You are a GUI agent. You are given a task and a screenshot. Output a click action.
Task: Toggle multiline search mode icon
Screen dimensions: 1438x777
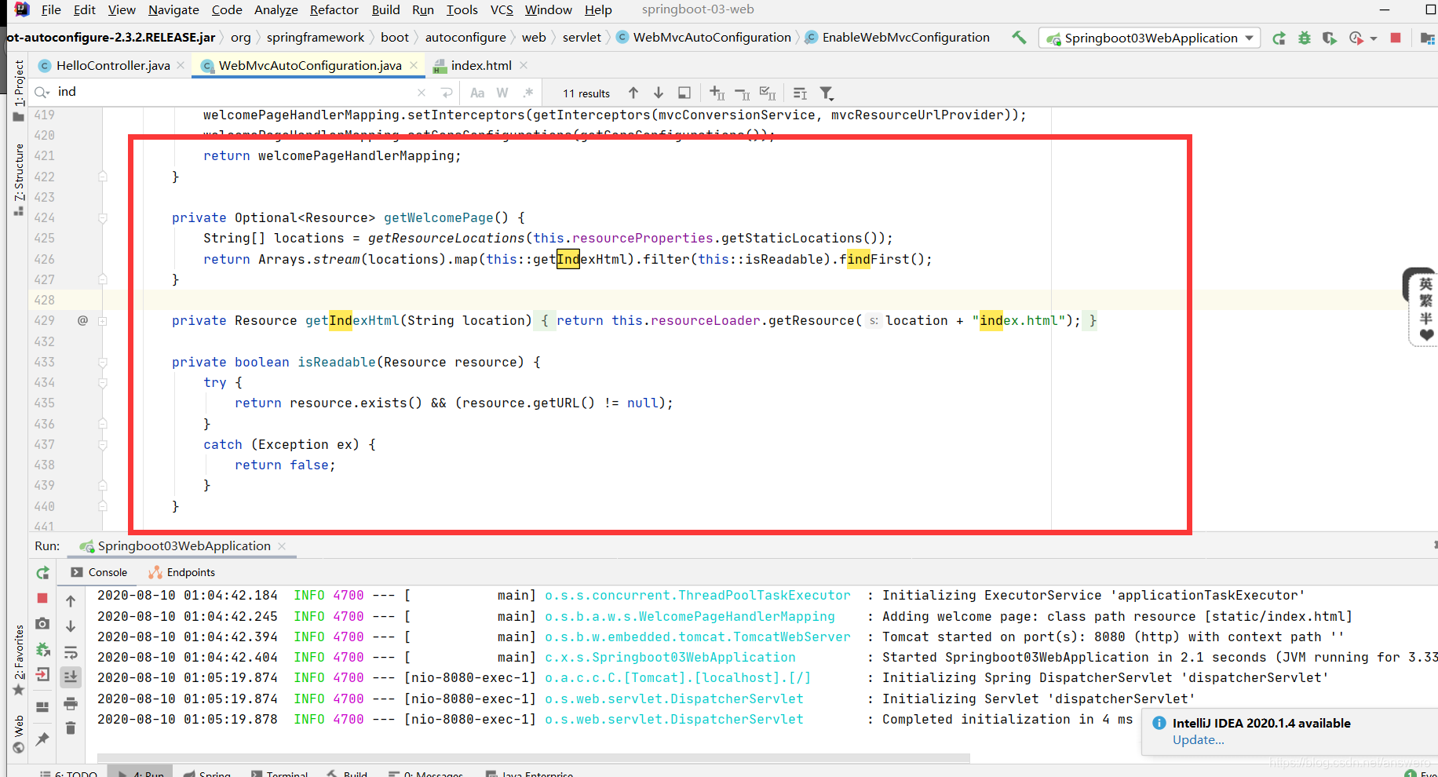point(800,93)
